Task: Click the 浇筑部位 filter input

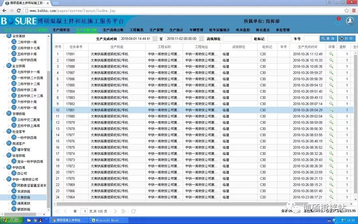Action: pyautogui.click(x=237, y=39)
